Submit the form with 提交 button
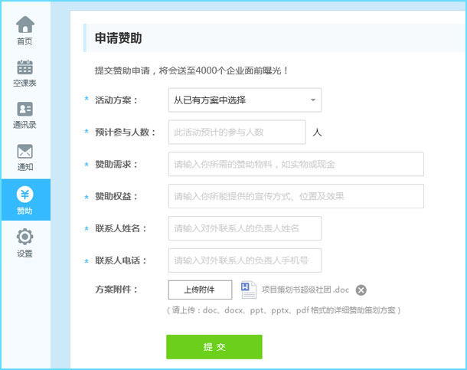467x370 pixels. click(x=214, y=347)
